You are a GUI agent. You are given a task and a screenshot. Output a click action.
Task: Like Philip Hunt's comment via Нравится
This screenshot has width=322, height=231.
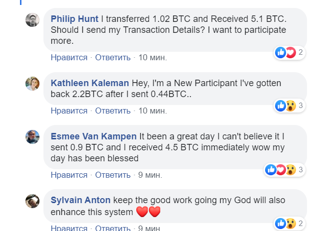(69, 57)
